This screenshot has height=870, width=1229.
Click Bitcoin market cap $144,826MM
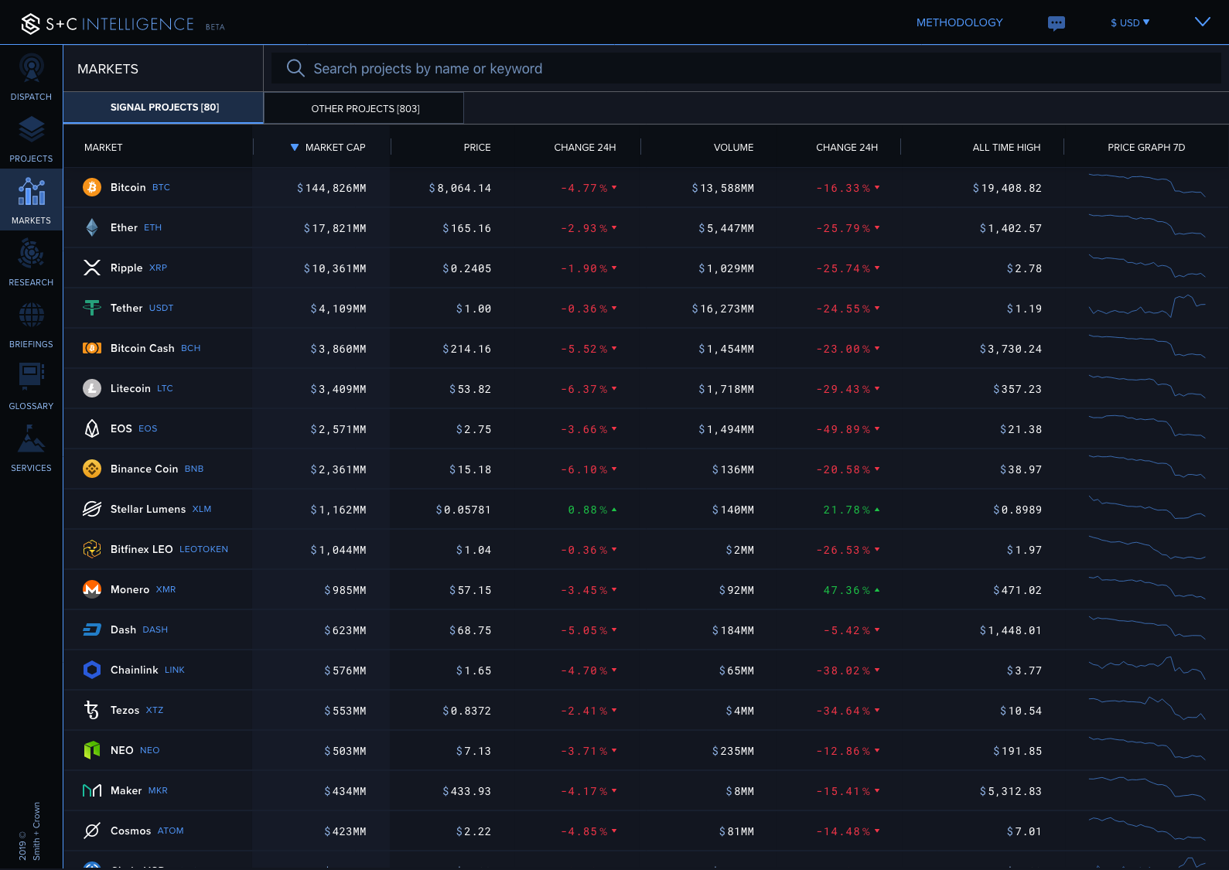[332, 188]
